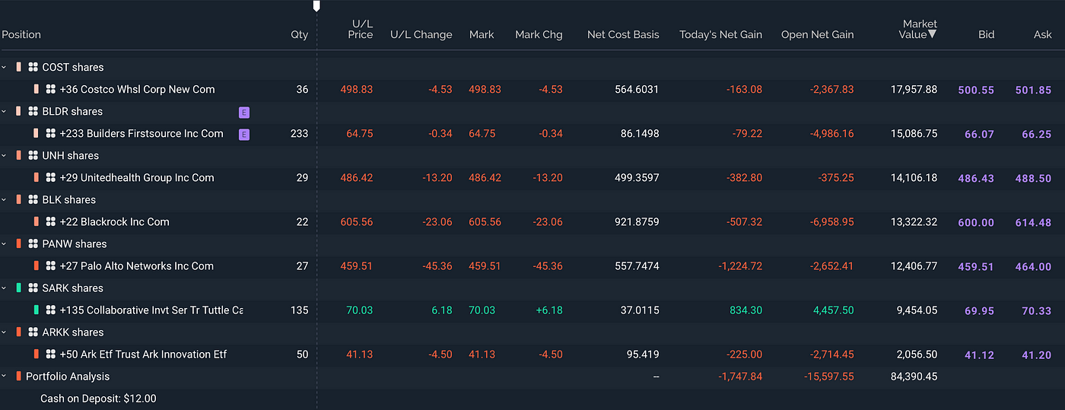The width and height of the screenshot is (1065, 410).
Task: Click Costco ask price 501.85
Action: 1033,90
